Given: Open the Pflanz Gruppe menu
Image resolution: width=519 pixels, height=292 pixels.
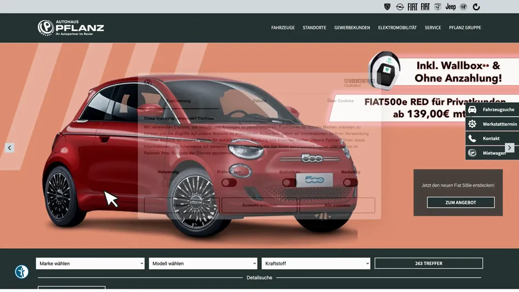Looking at the screenshot, I should (x=465, y=28).
